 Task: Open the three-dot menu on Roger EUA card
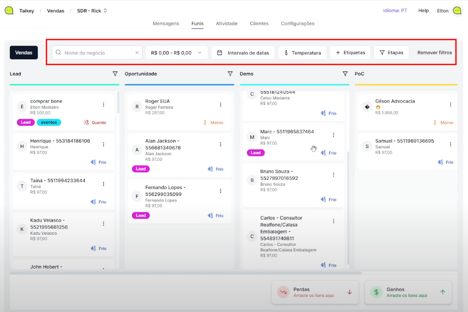tap(221, 104)
